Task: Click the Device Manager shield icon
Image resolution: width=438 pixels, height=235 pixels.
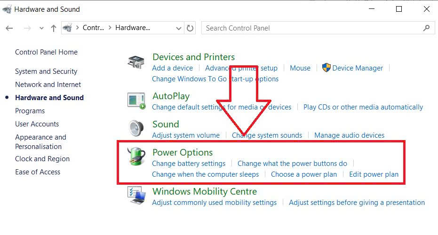Action: point(327,68)
